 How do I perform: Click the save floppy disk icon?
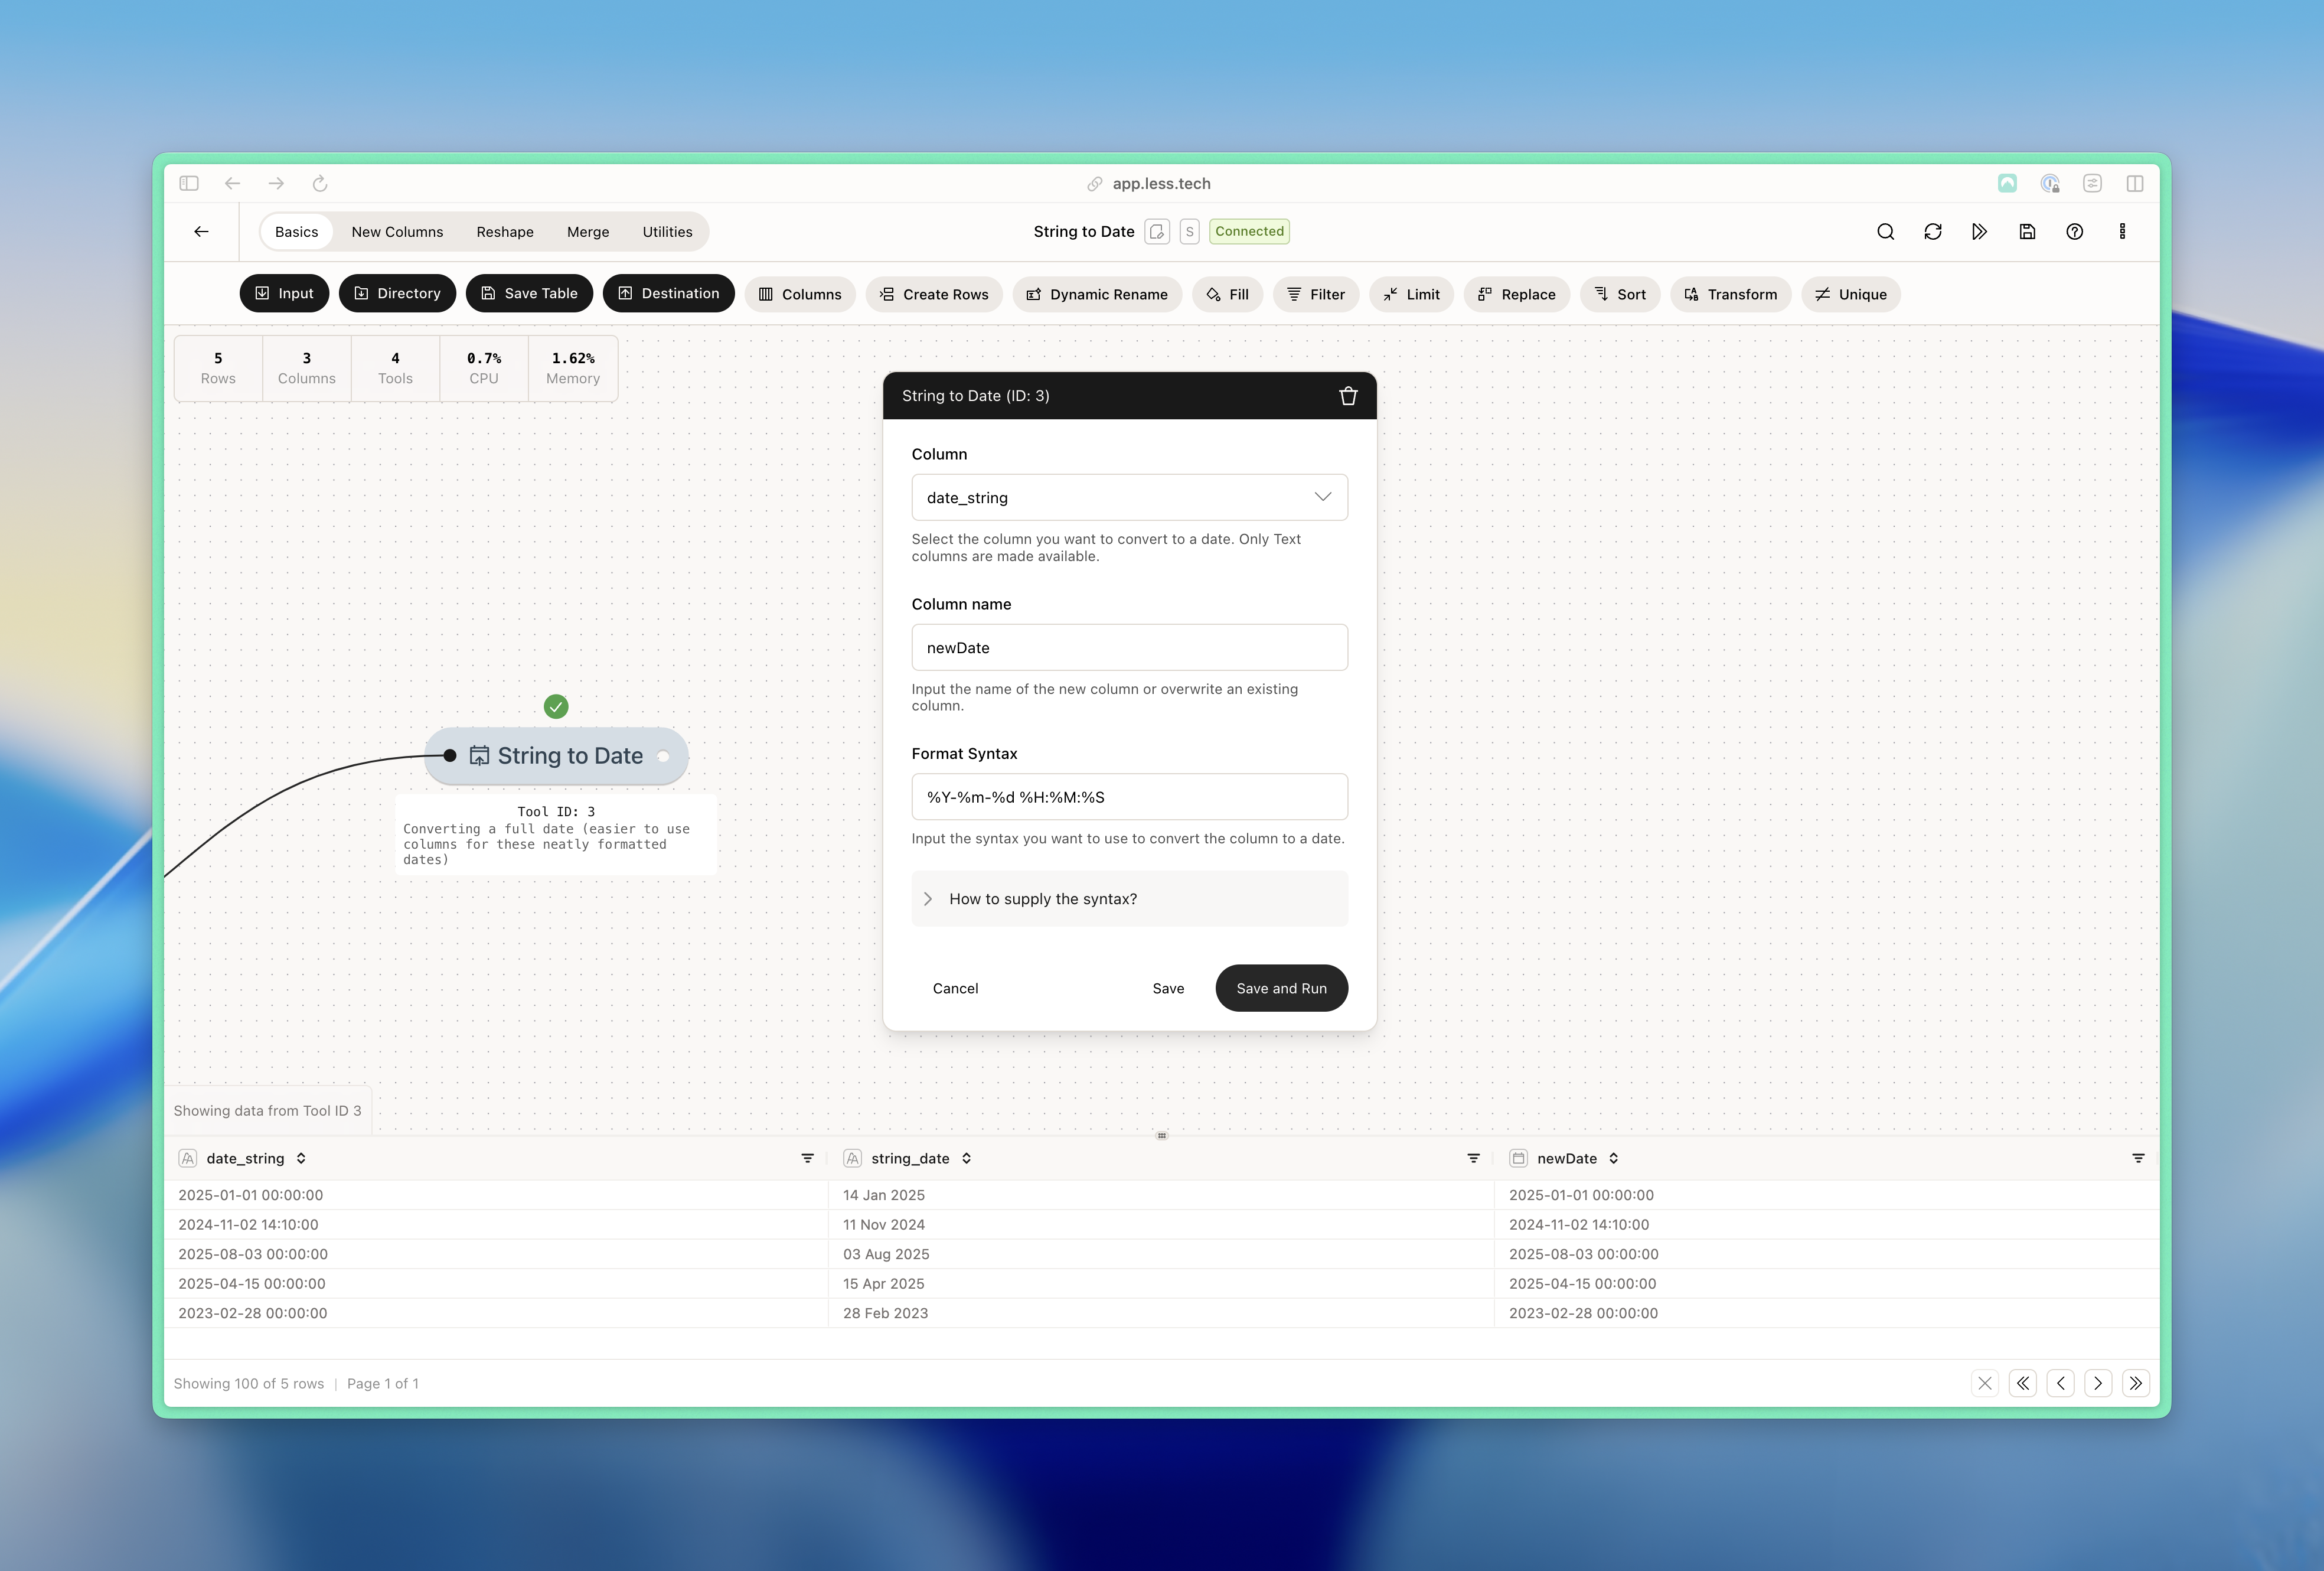2027,232
